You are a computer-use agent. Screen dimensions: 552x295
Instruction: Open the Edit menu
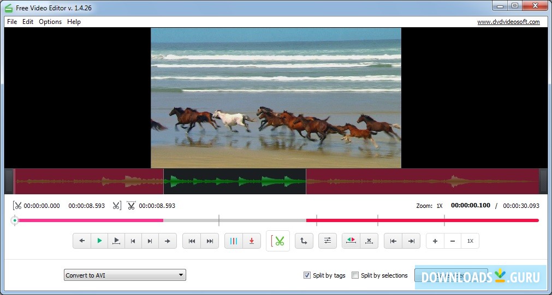point(28,22)
